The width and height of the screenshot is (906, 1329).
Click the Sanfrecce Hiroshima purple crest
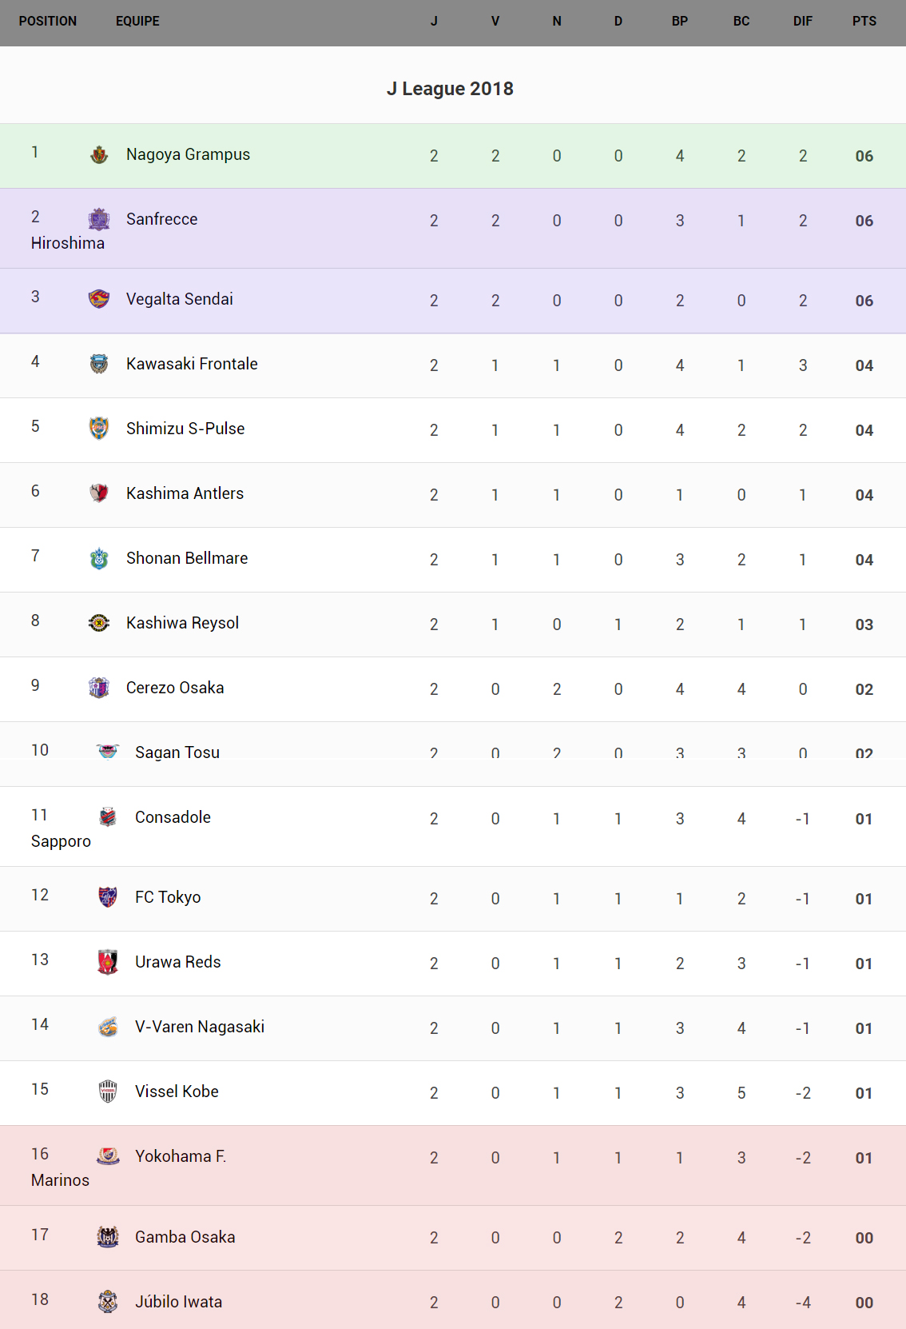pyautogui.click(x=99, y=219)
